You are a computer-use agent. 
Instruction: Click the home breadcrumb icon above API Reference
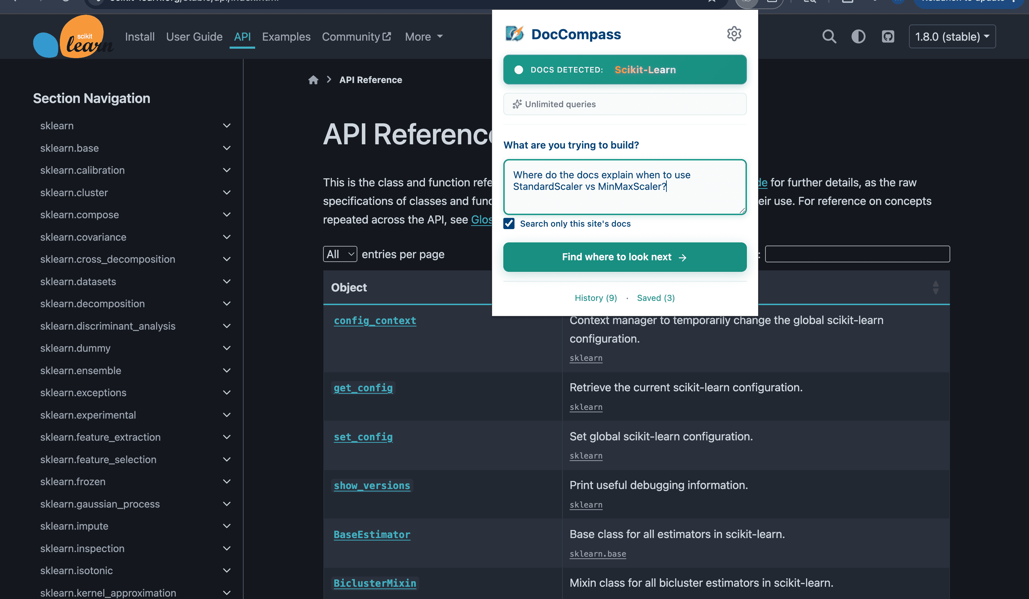313,80
